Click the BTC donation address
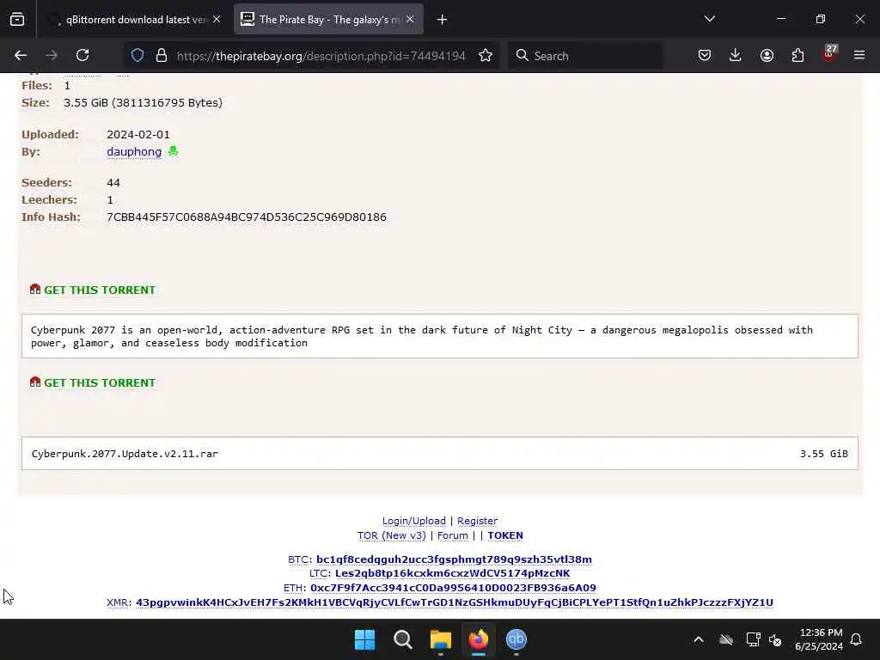This screenshot has width=880, height=660. [454, 559]
